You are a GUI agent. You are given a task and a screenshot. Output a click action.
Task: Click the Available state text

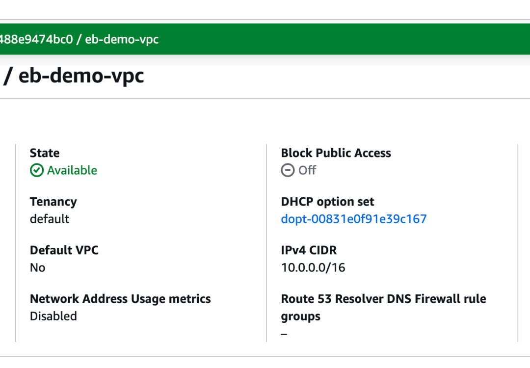(72, 170)
